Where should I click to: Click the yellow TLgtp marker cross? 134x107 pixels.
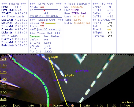[49, 58]
